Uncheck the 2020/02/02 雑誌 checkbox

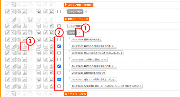click(x=59, y=80)
